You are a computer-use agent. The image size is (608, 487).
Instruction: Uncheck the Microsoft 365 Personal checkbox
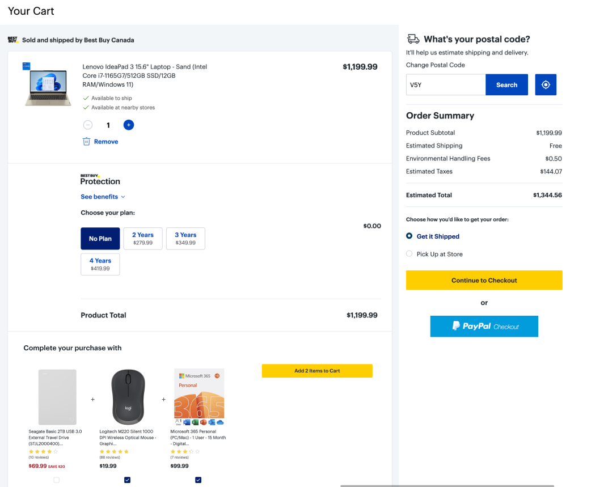click(198, 480)
